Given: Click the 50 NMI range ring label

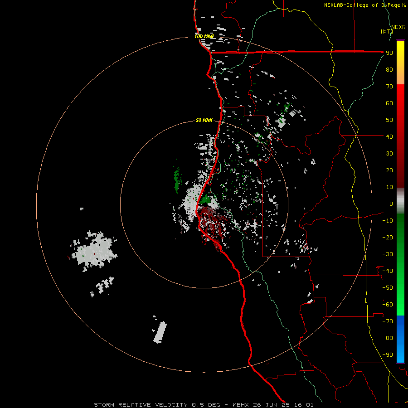Looking at the screenshot, I should click(204, 120).
